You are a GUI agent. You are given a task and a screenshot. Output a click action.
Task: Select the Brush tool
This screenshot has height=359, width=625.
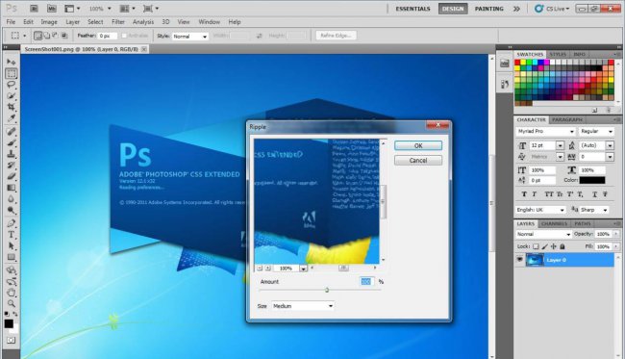click(x=12, y=142)
